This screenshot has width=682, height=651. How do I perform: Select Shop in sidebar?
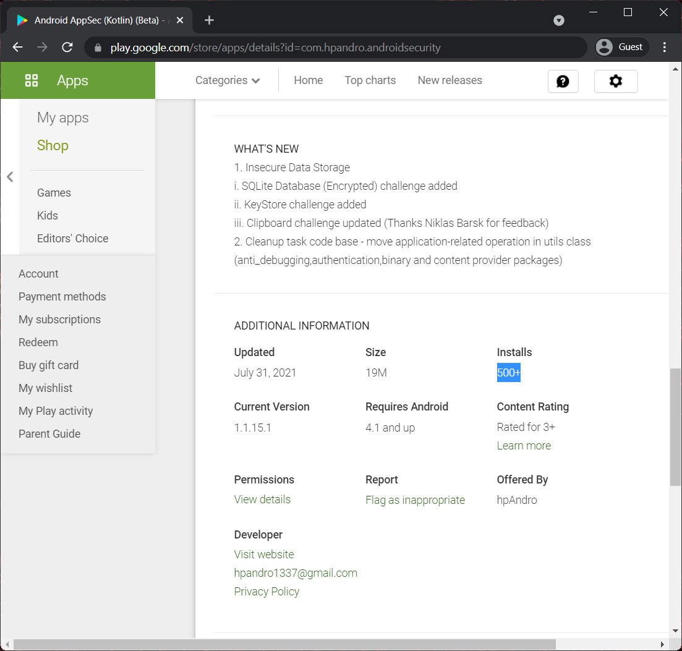coord(53,145)
